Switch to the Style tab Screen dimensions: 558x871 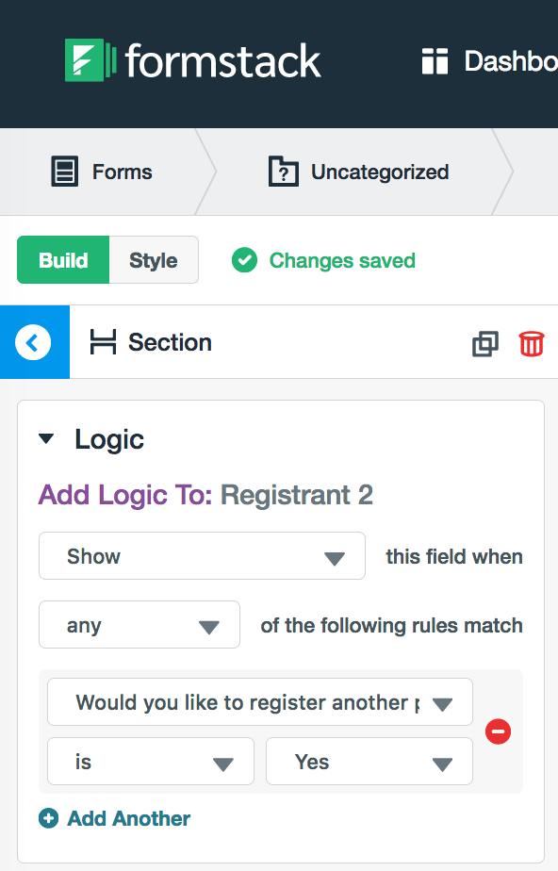click(154, 260)
